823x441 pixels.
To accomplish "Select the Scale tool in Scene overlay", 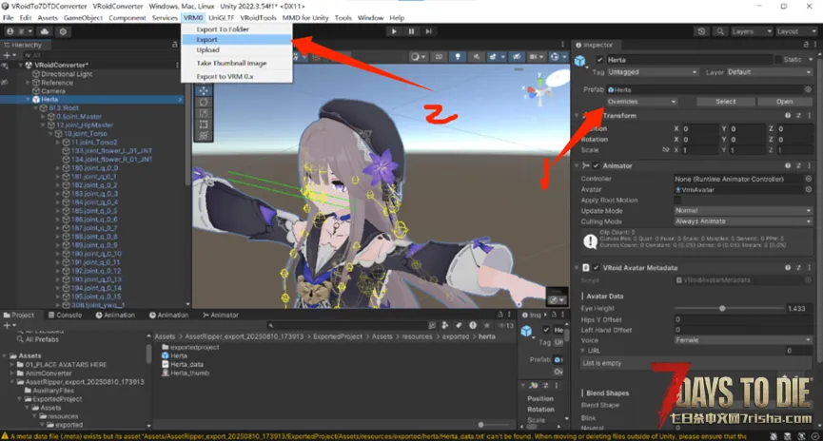I will click(204, 113).
